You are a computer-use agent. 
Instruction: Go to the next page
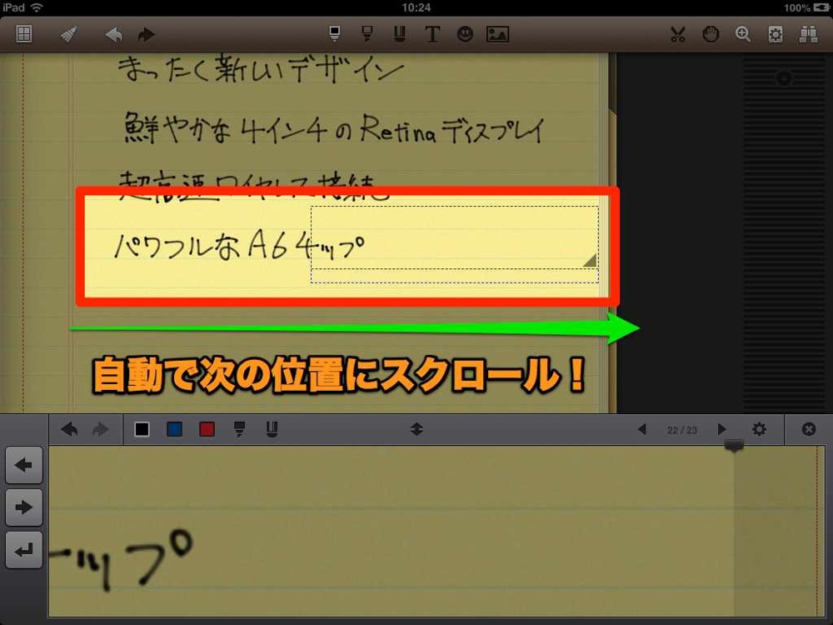(721, 429)
